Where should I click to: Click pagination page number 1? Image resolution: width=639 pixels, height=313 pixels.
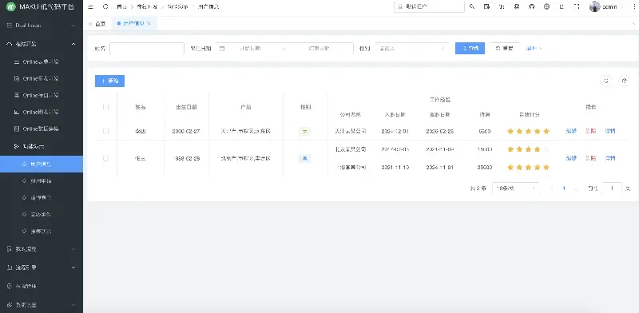pos(564,188)
